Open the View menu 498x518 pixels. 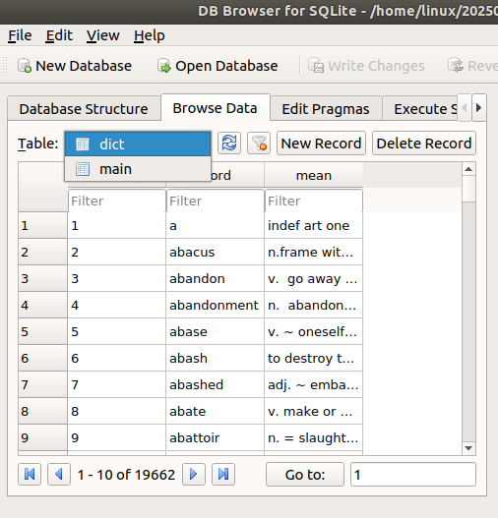coord(102,35)
